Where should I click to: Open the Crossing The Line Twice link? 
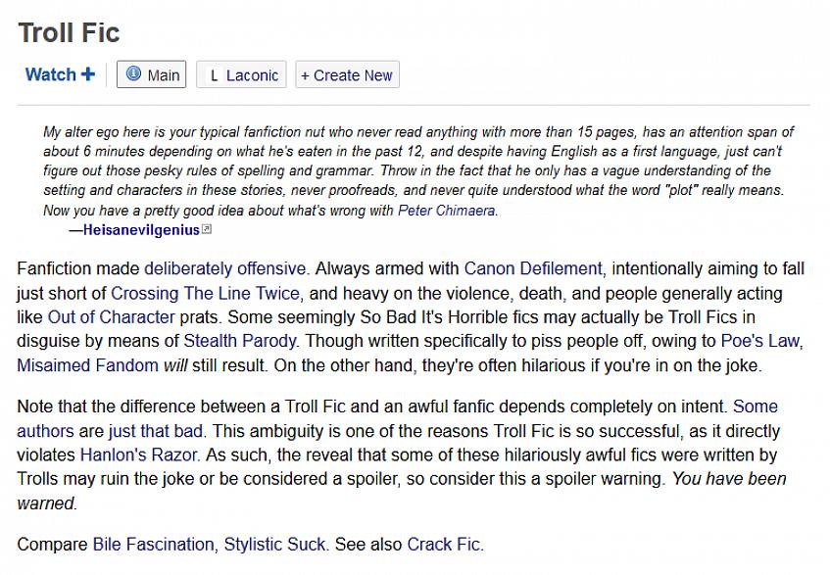pos(205,292)
